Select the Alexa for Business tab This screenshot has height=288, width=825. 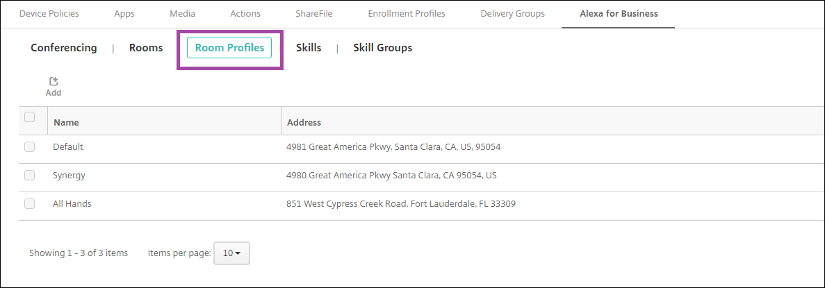(x=619, y=13)
